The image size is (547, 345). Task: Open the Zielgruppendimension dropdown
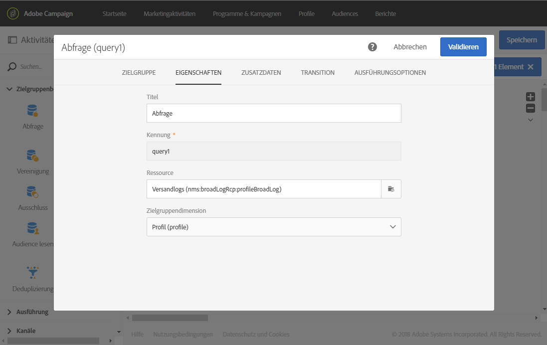pos(274,227)
